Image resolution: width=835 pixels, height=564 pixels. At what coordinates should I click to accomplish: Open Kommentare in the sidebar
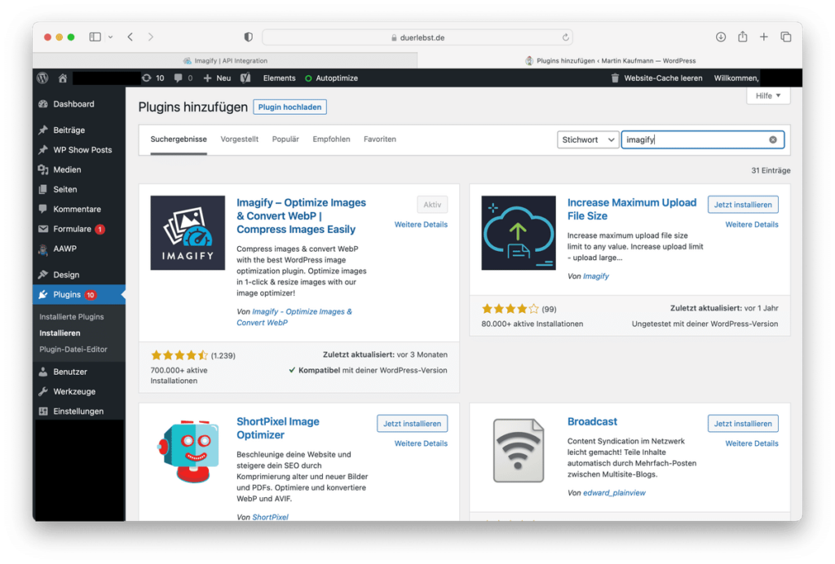coord(79,209)
